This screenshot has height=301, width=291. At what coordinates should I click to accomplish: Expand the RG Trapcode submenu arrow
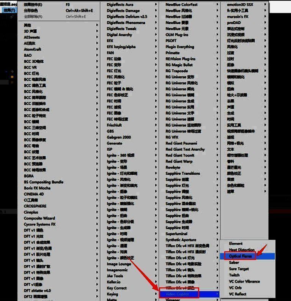217,71
